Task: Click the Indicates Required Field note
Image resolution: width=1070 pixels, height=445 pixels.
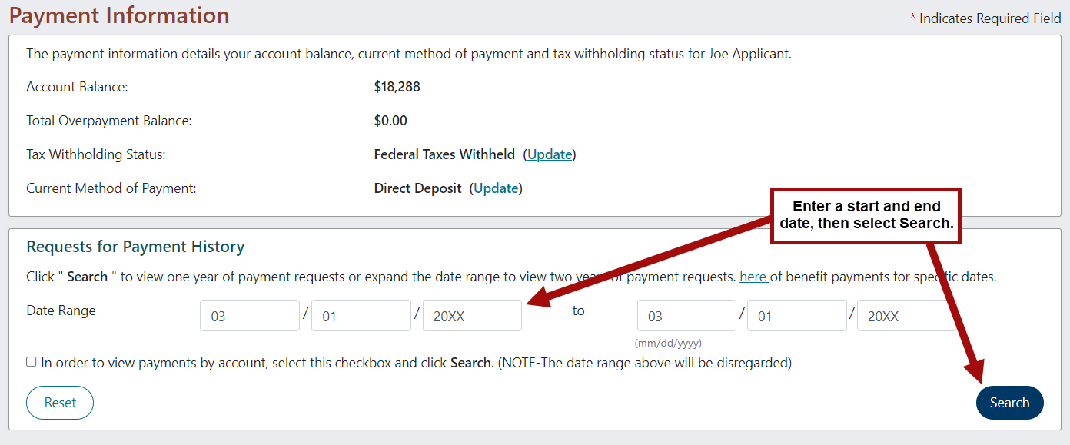Action: click(985, 18)
